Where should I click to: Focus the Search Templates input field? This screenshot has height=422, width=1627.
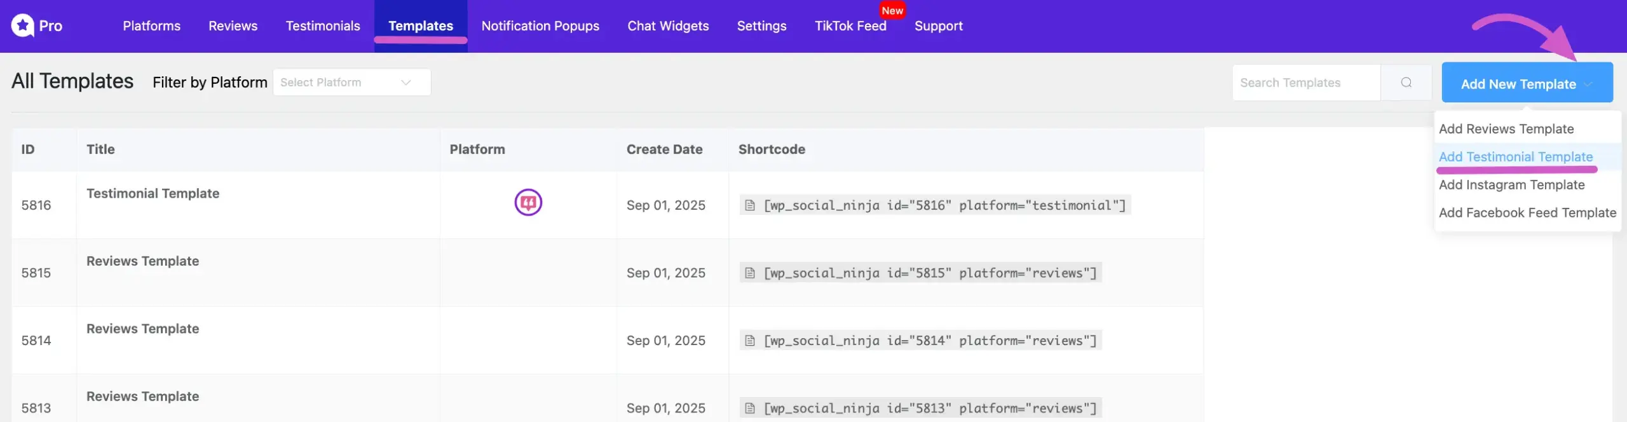click(x=1305, y=83)
